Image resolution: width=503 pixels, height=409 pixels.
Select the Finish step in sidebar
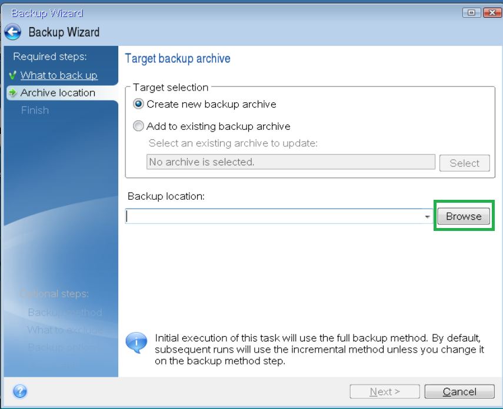coord(35,110)
